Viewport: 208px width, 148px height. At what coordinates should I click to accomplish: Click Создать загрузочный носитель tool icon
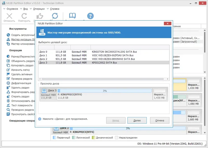[8, 35]
